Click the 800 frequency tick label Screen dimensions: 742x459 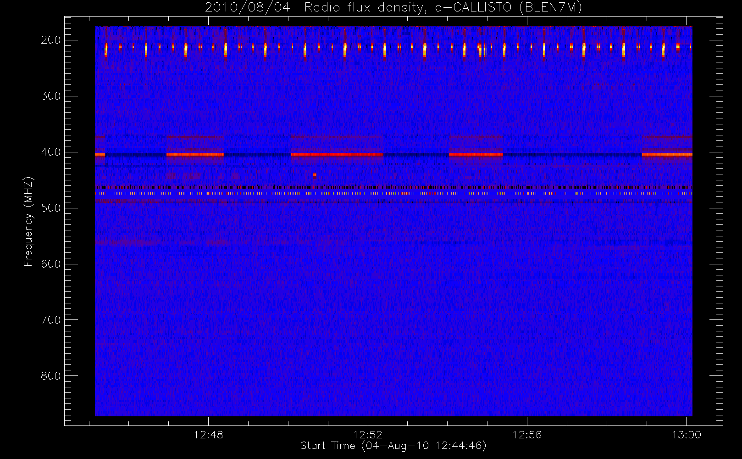[x=51, y=376]
